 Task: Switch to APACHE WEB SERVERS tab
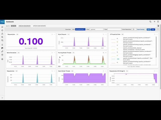39,26
